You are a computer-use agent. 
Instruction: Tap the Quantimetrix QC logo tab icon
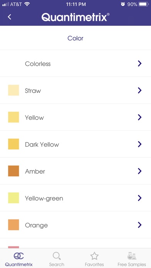(x=19, y=256)
